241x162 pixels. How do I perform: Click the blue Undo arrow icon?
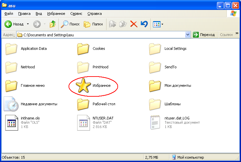(x=144, y=24)
